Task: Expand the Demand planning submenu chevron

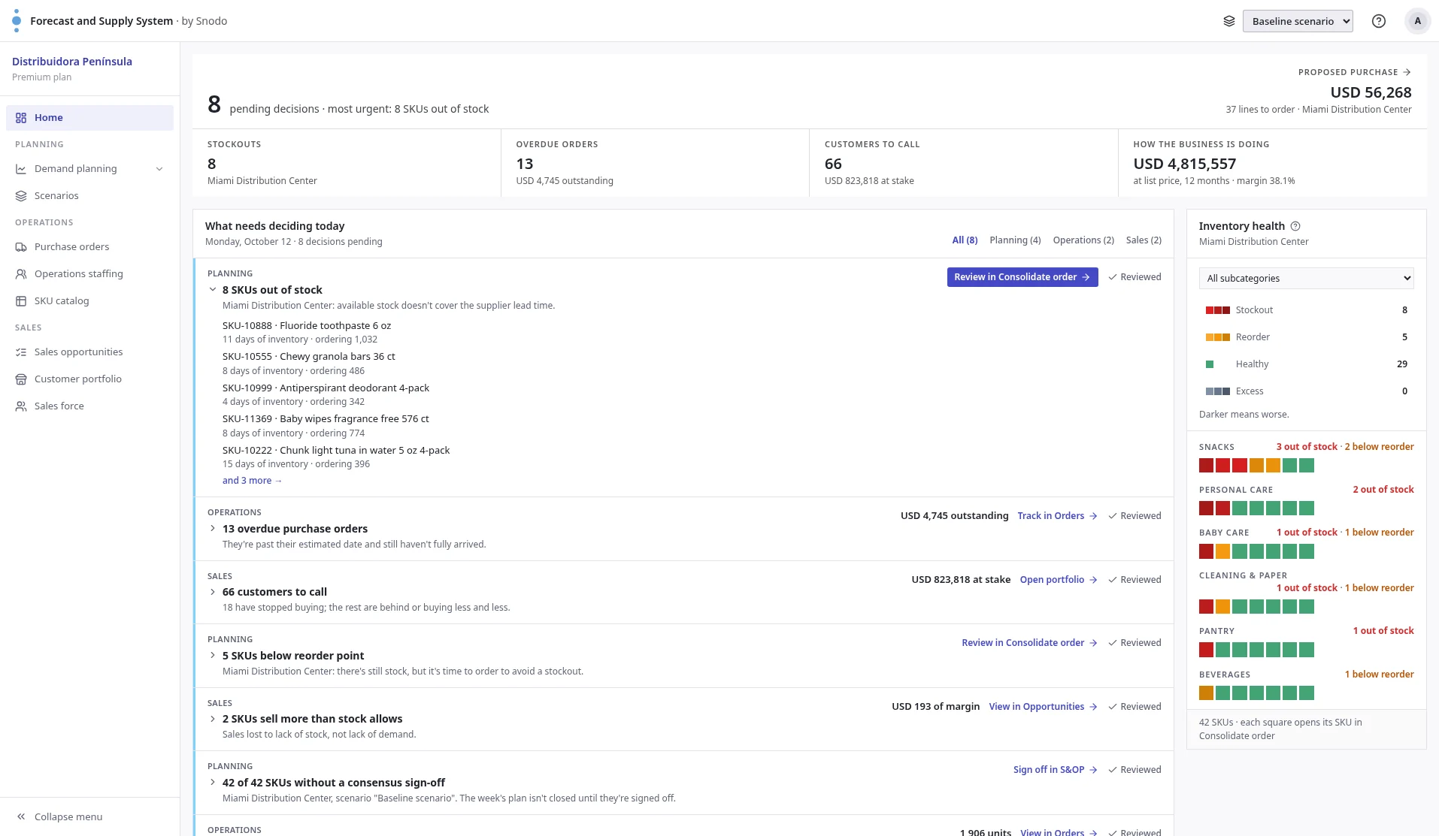Action: pos(159,169)
